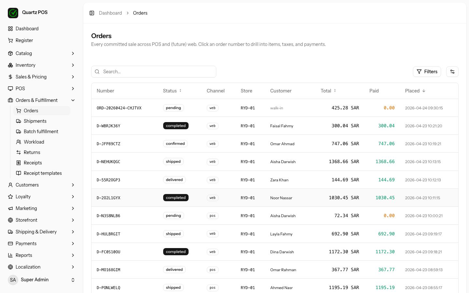Click the Payments card icon
Viewport: 469px width, 293px height.
pos(10,244)
